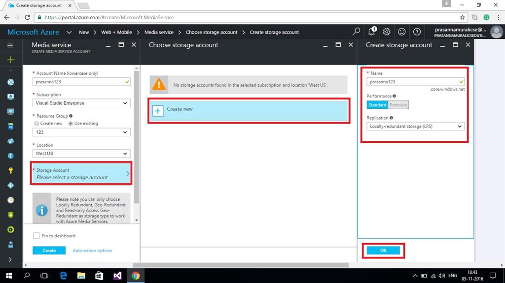Image resolution: width=505 pixels, height=283 pixels.
Task: Open the globe App Services sidebar icon
Action: pos(11,82)
